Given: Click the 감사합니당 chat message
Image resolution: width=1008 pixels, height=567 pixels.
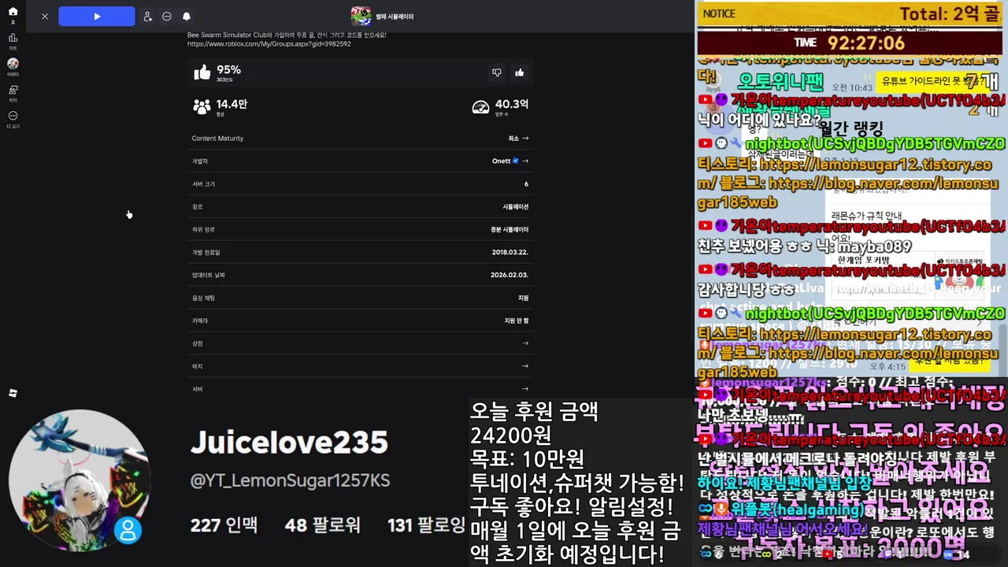Looking at the screenshot, I should pos(747,289).
